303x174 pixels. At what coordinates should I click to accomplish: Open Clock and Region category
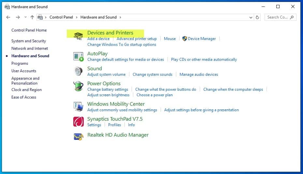[x=26, y=90]
